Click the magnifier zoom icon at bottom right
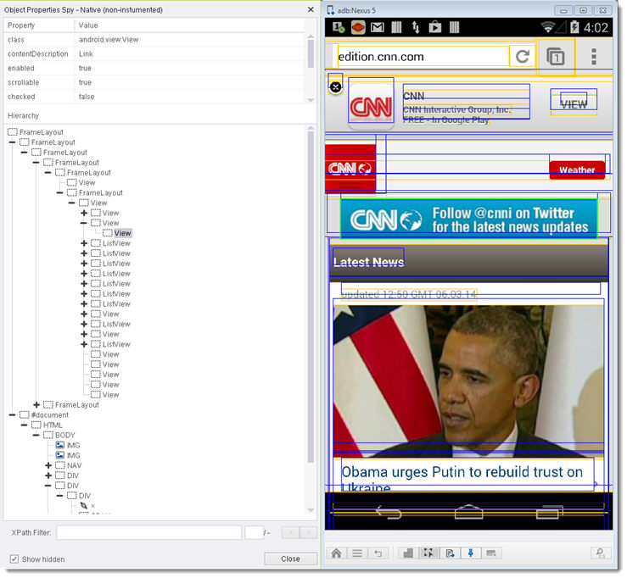 (x=601, y=553)
